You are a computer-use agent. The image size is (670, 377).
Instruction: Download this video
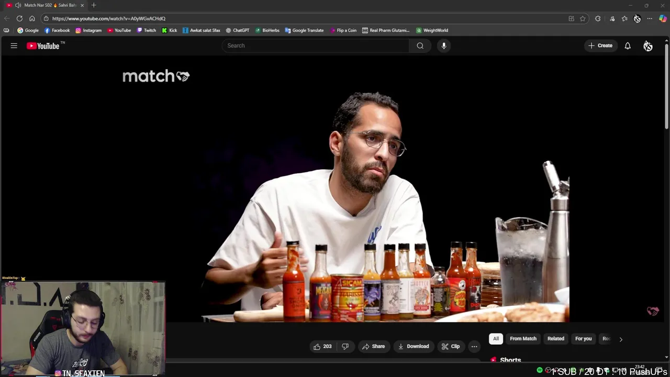[413, 346]
